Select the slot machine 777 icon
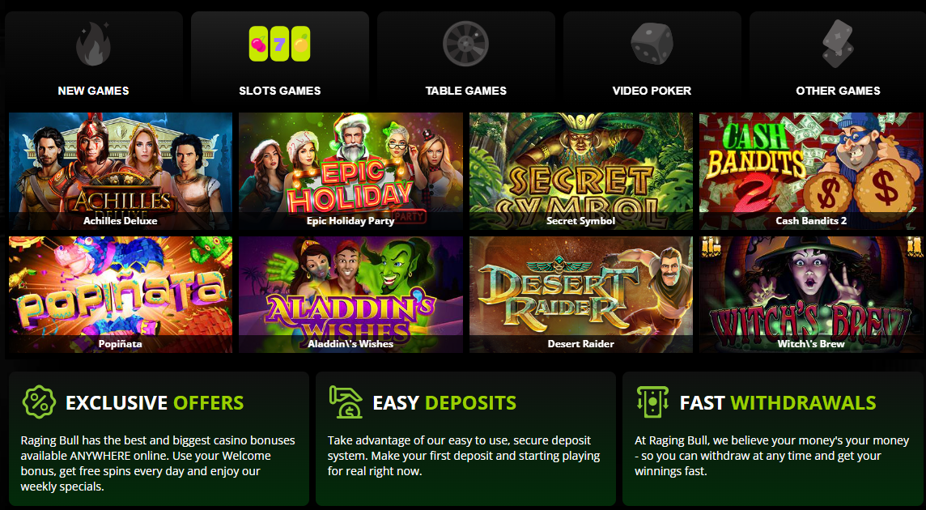Screen dimensions: 926x510 [279, 44]
